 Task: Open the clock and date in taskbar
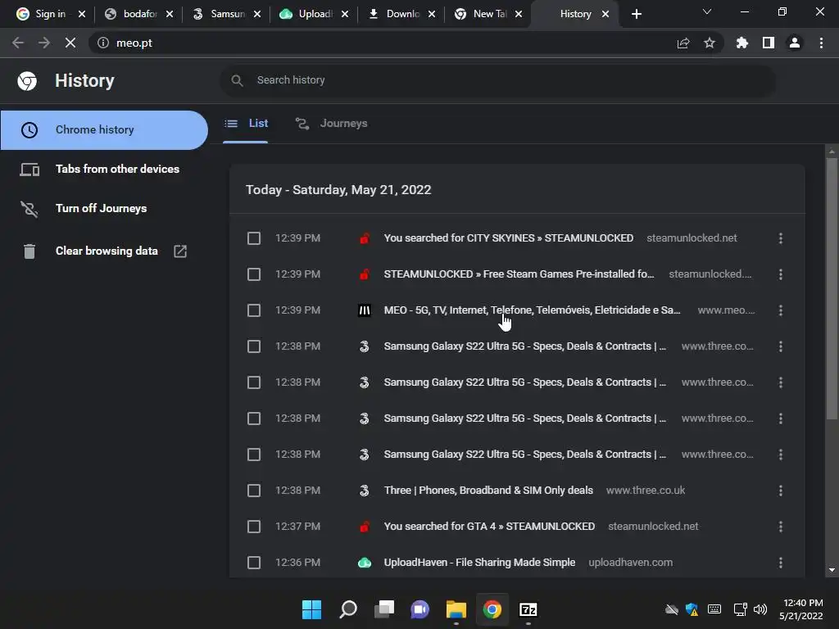tap(801, 609)
